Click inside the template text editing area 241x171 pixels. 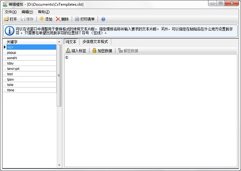click(151, 111)
